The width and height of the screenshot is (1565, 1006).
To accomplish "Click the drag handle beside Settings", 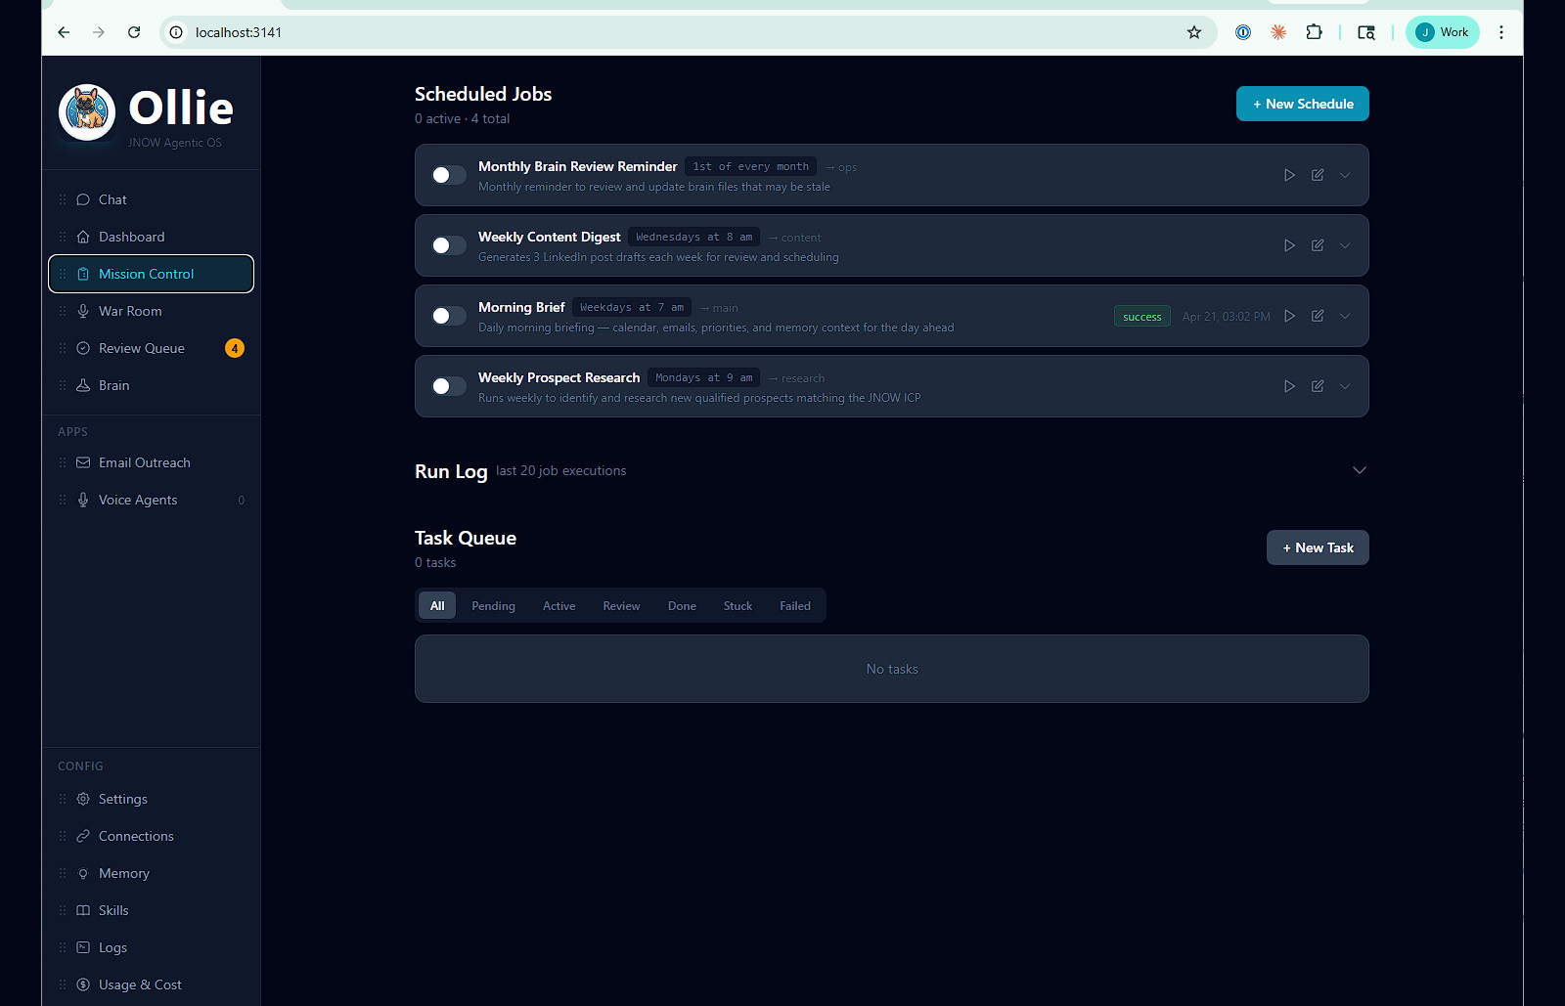I will click(x=63, y=799).
